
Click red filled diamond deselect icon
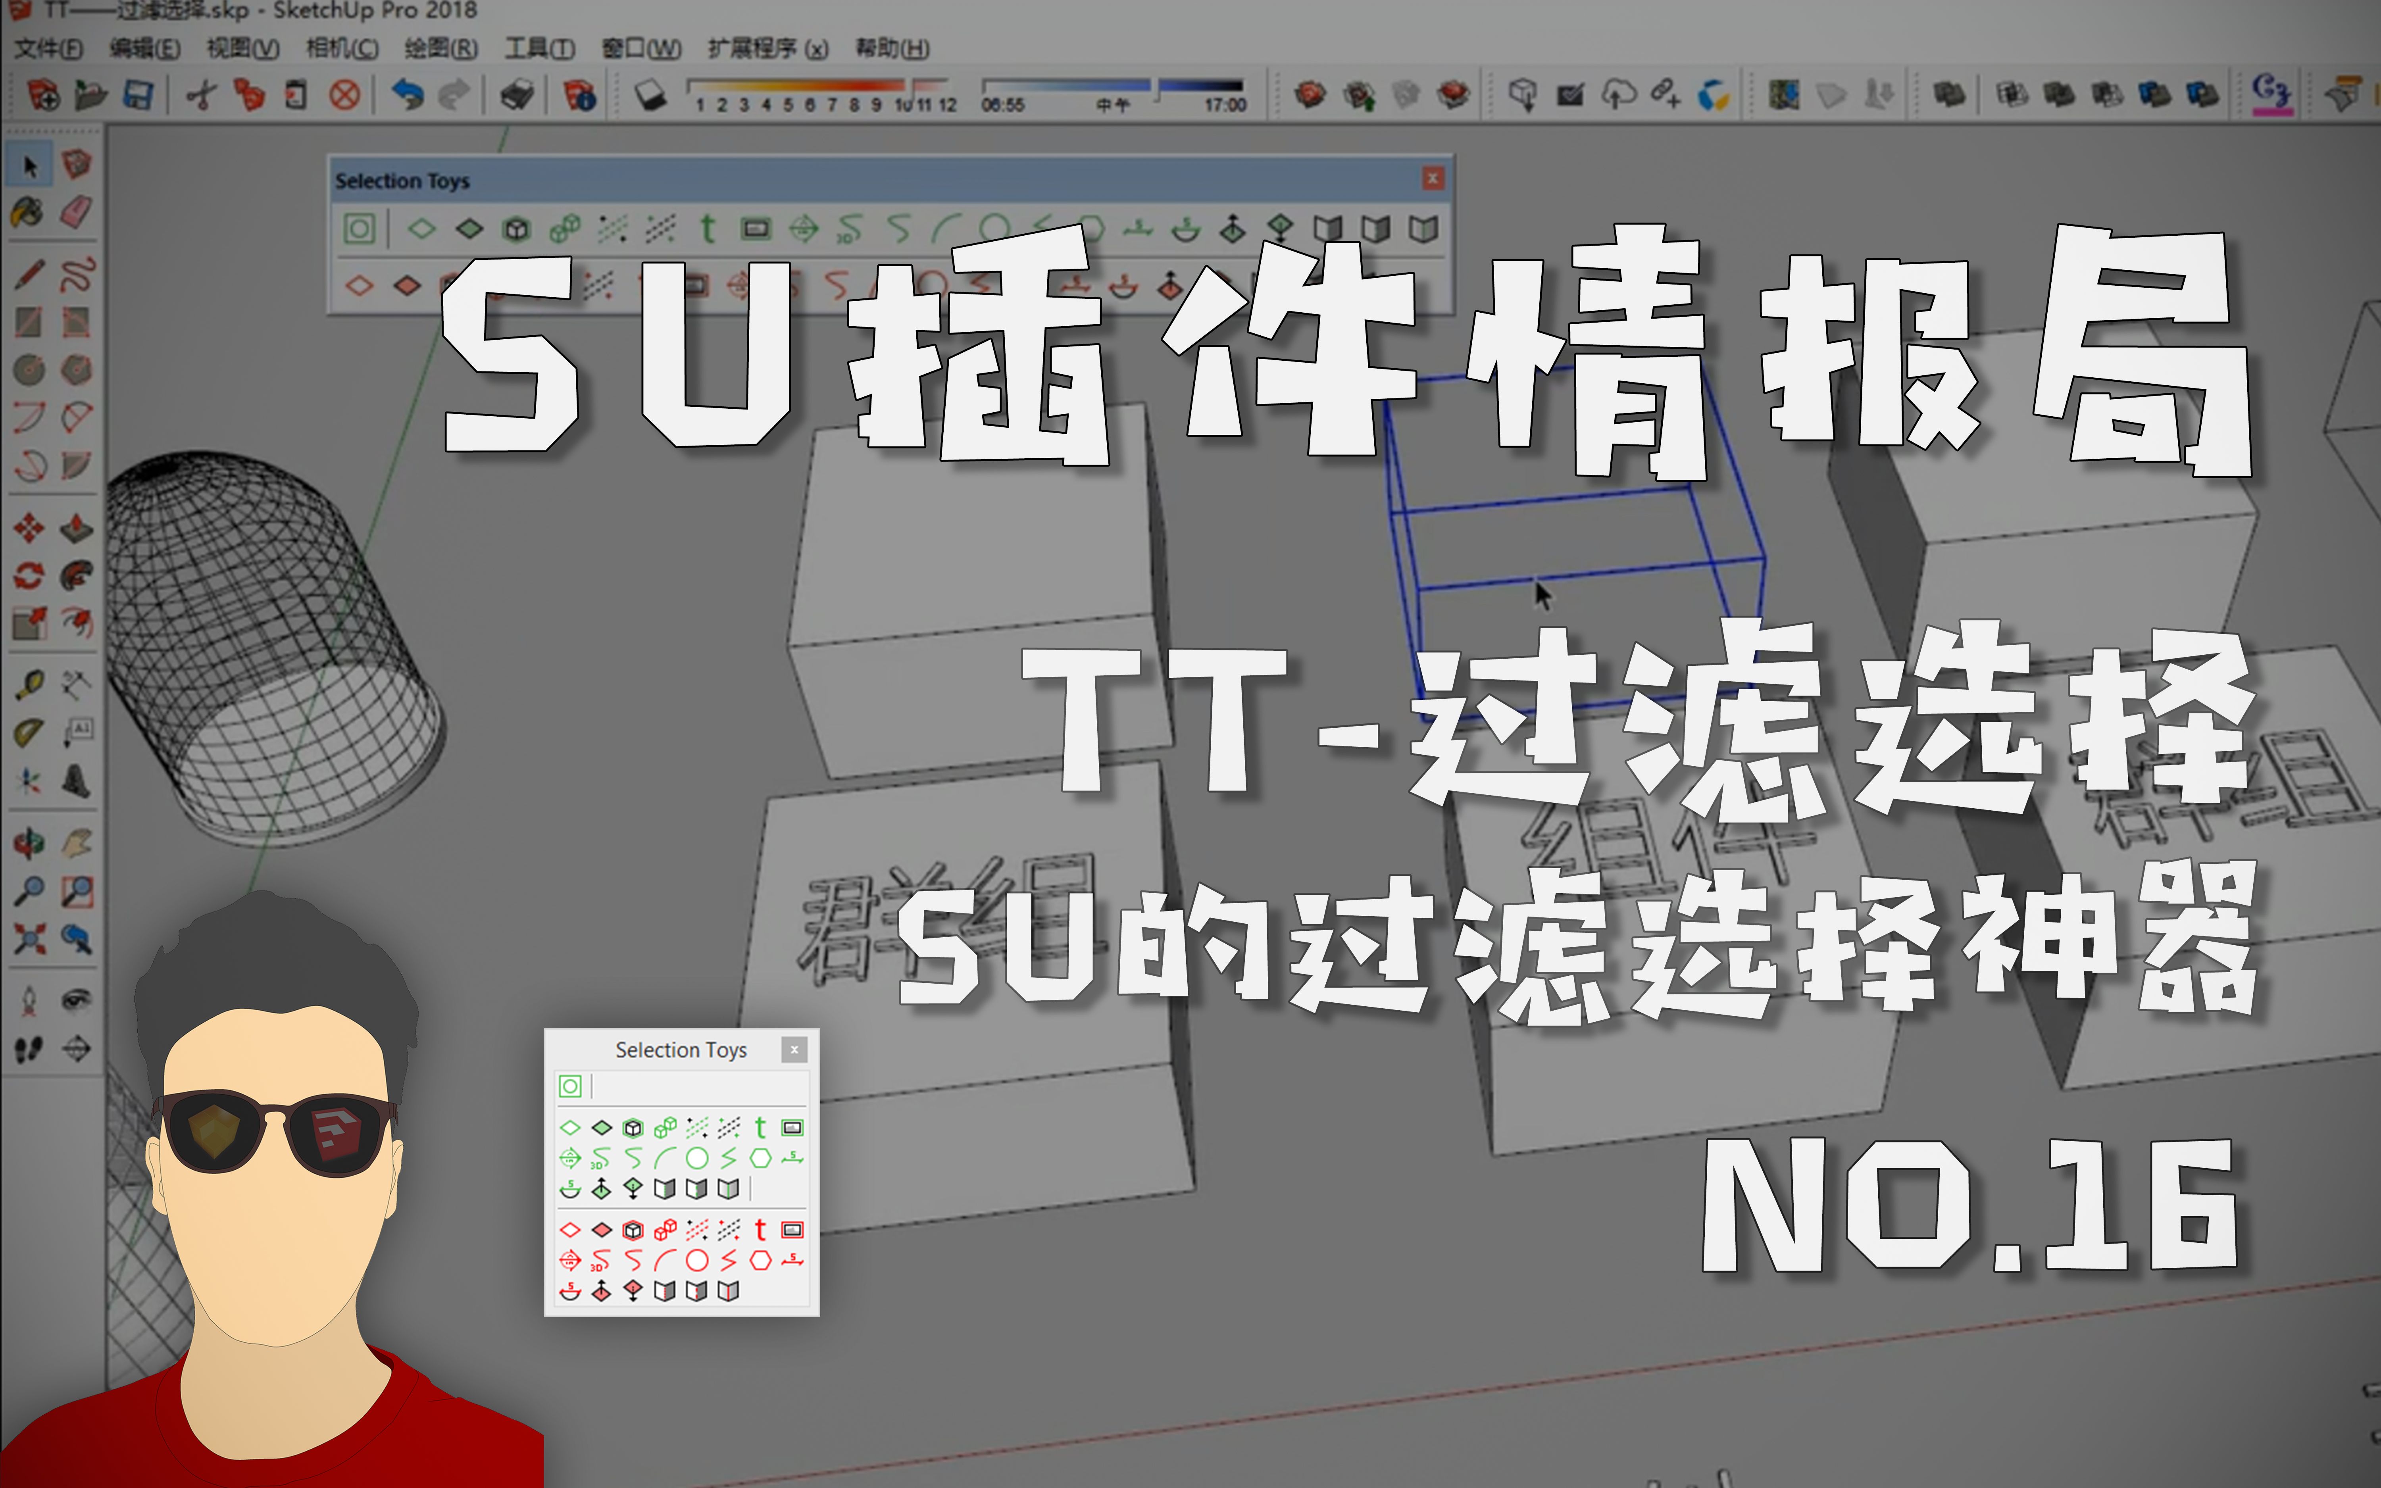(x=406, y=285)
